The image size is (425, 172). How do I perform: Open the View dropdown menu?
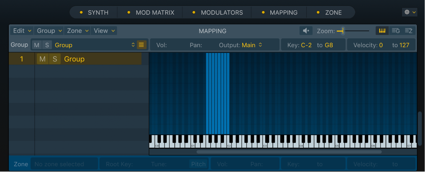(x=104, y=31)
